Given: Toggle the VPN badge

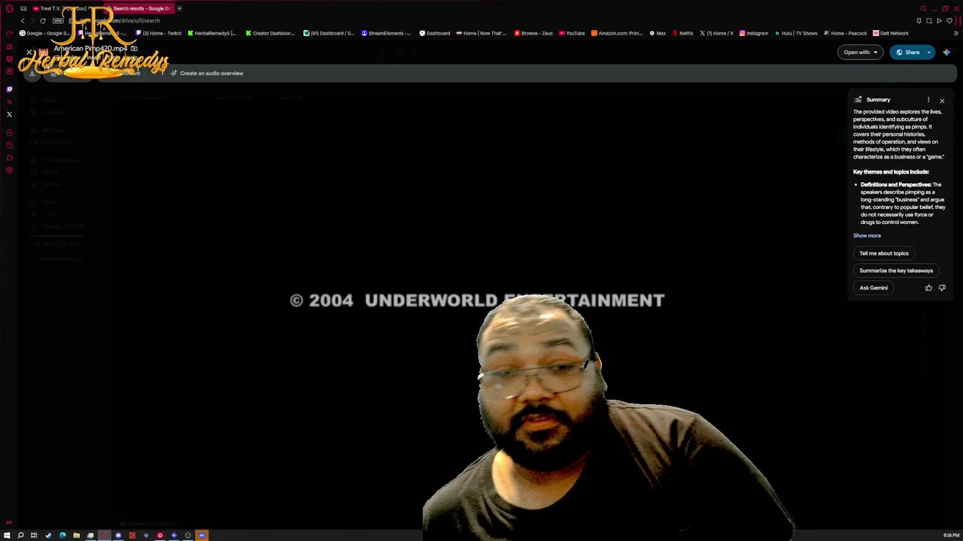Looking at the screenshot, I should tap(58, 21).
